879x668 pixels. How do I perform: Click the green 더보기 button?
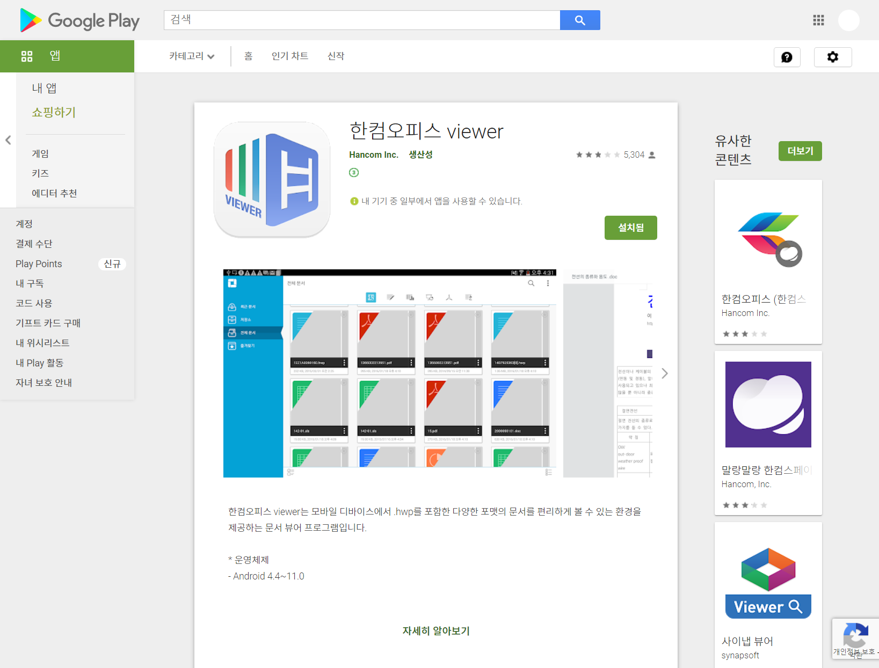[800, 151]
